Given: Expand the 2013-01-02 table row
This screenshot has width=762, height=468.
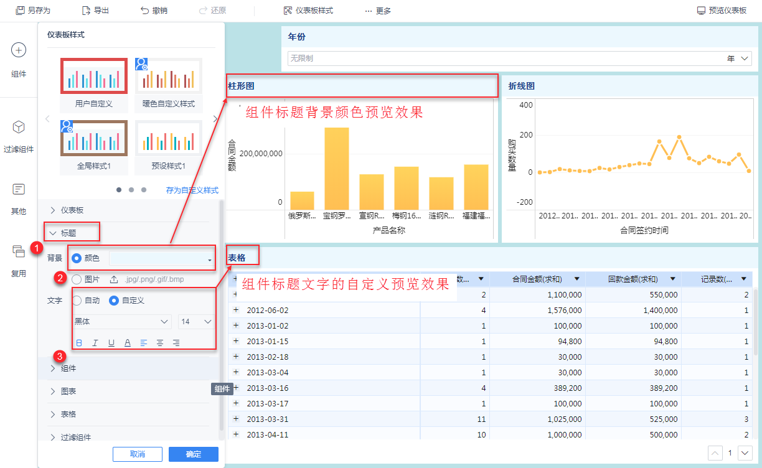Looking at the screenshot, I should 236,325.
